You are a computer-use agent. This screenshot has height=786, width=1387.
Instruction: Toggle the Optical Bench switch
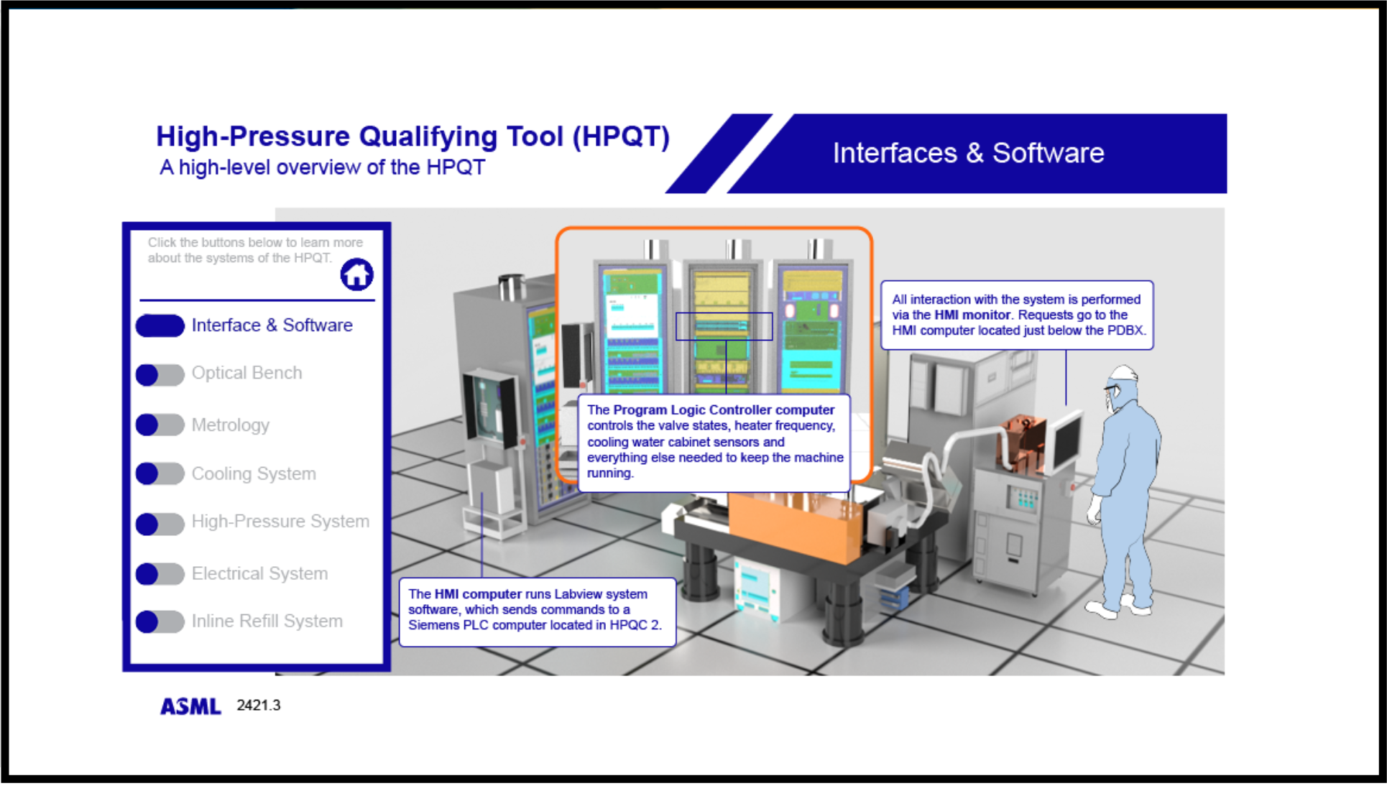click(160, 374)
